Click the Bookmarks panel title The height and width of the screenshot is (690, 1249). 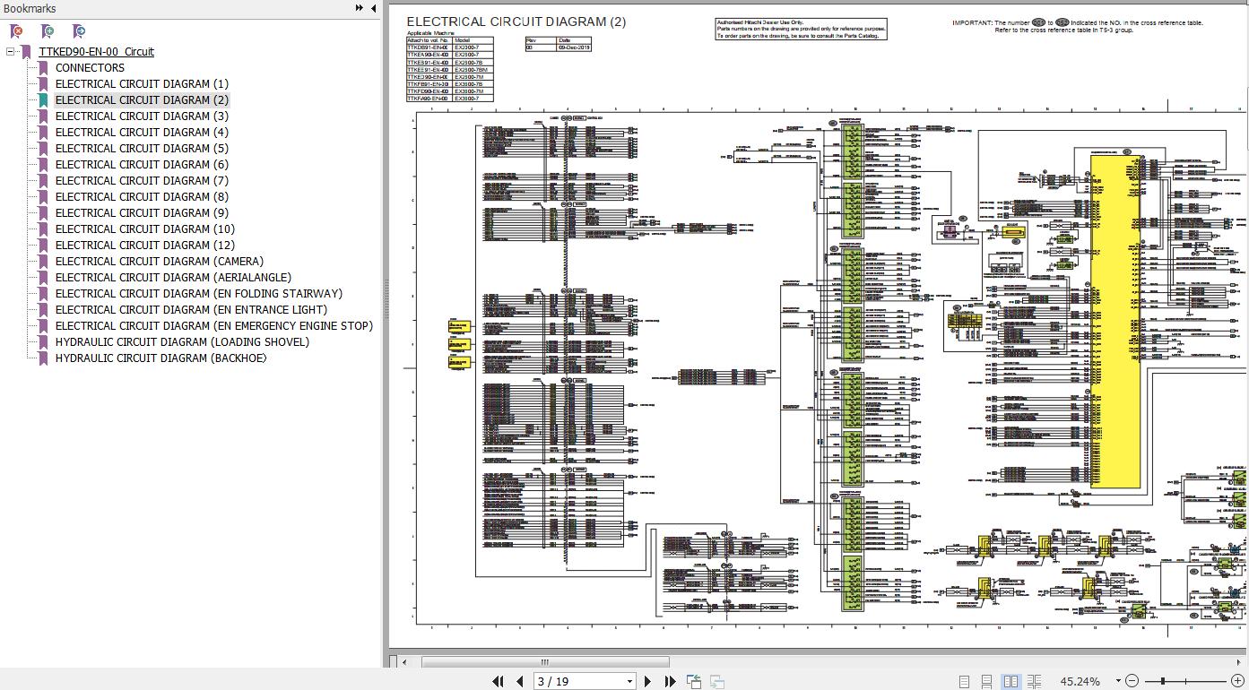(x=30, y=8)
